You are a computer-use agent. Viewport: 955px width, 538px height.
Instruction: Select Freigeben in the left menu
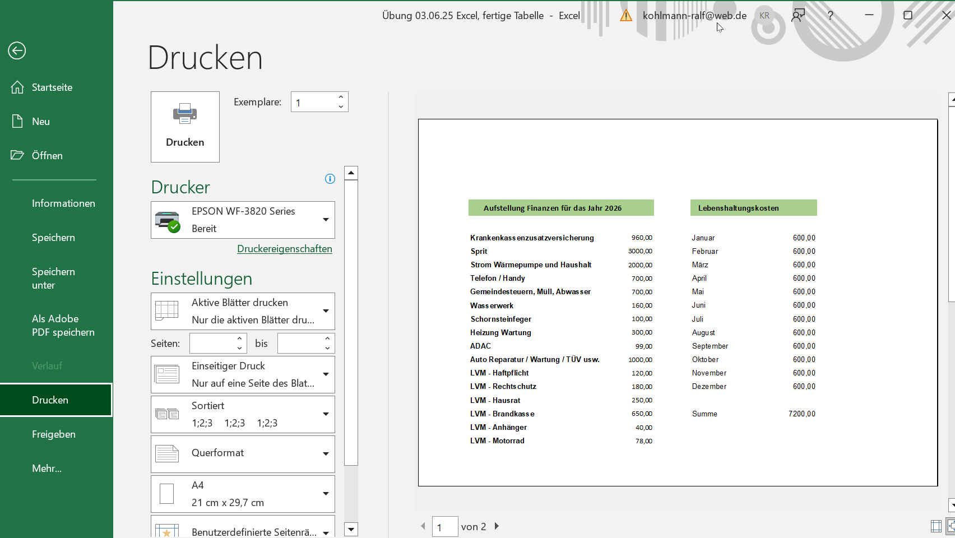[x=54, y=434]
